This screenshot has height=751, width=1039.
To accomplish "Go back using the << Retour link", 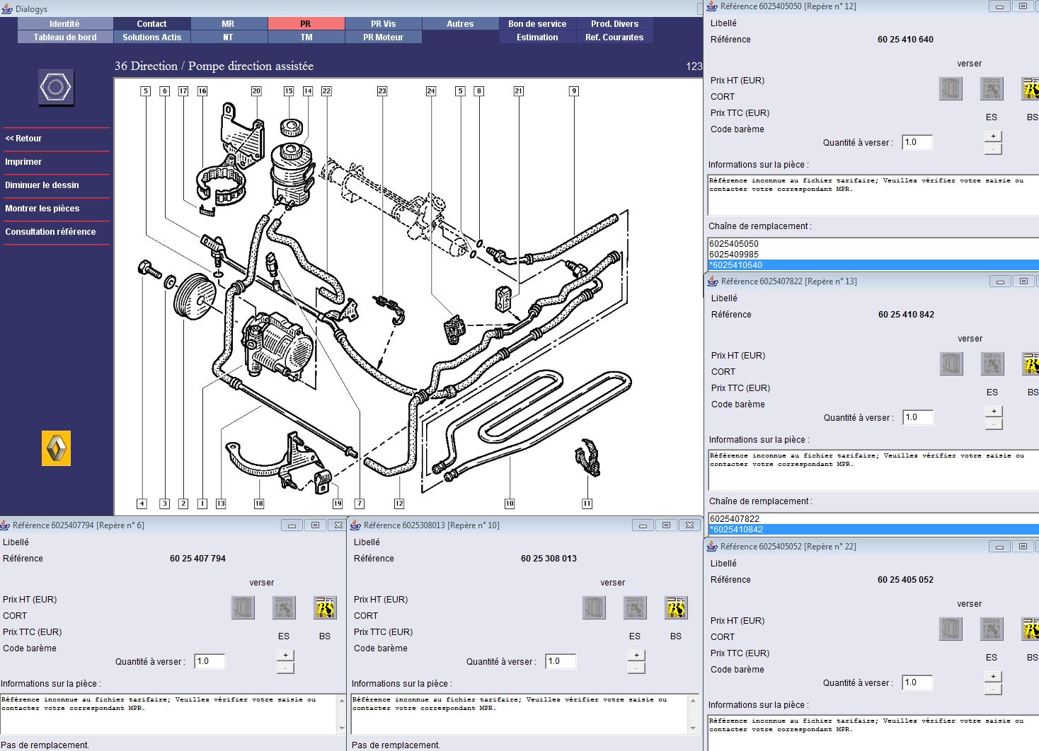I will [23, 139].
